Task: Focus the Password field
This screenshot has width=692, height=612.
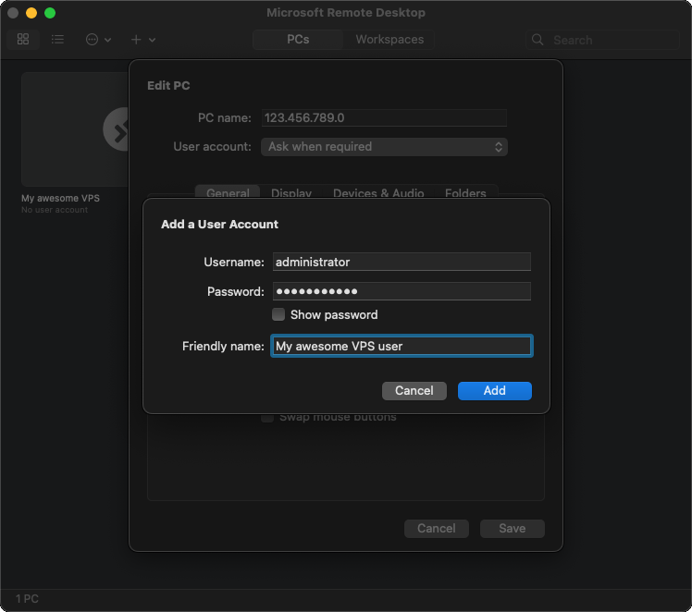Action: (401, 292)
